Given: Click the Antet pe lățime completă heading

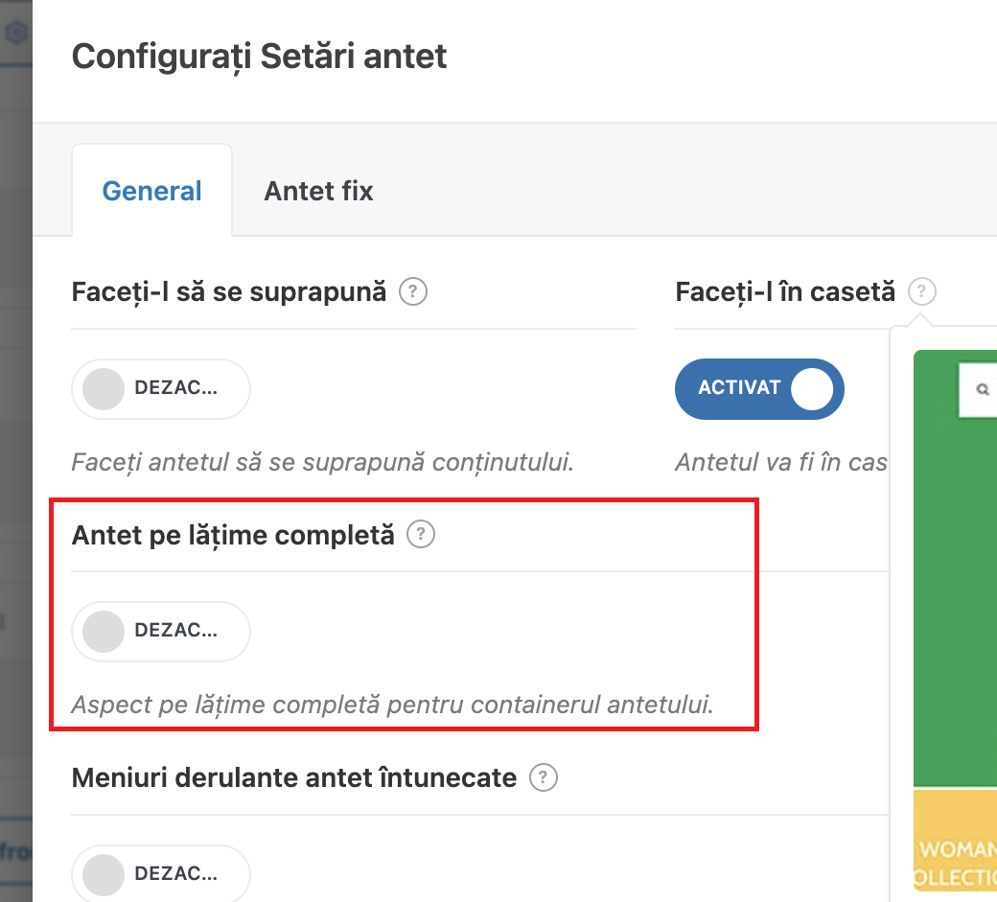Looking at the screenshot, I should 233,535.
